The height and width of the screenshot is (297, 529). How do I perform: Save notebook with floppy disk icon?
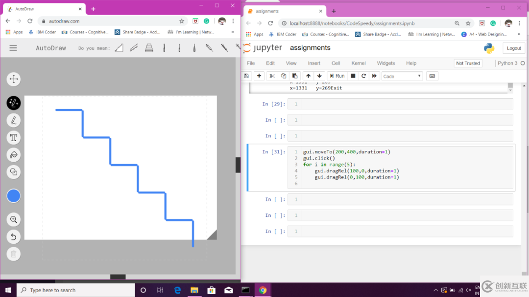pos(246,76)
